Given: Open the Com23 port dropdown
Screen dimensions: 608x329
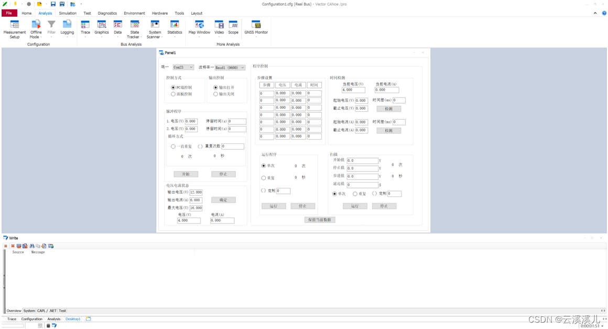Looking at the screenshot, I should 183,67.
